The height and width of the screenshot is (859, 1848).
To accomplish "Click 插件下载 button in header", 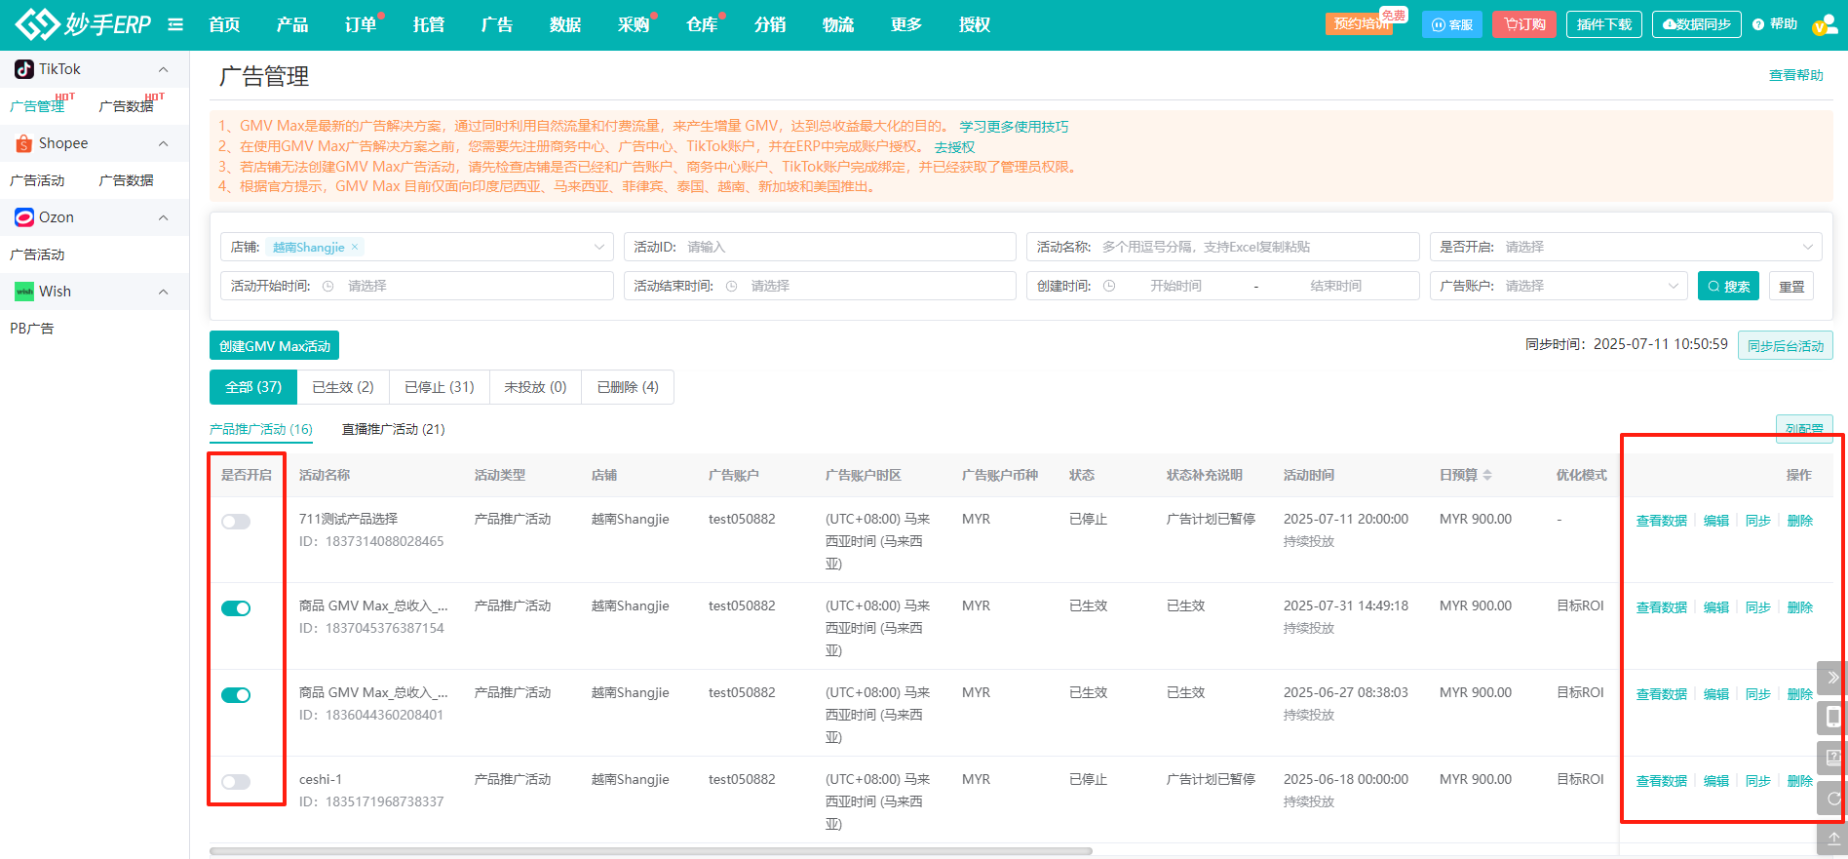I will coord(1603,24).
